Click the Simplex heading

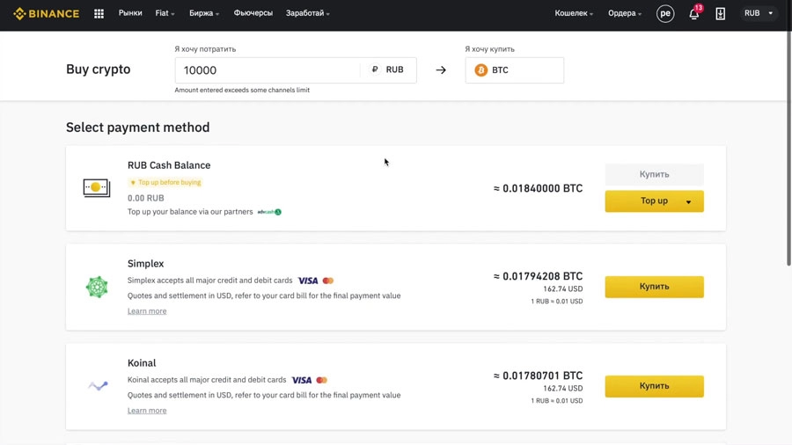click(145, 263)
